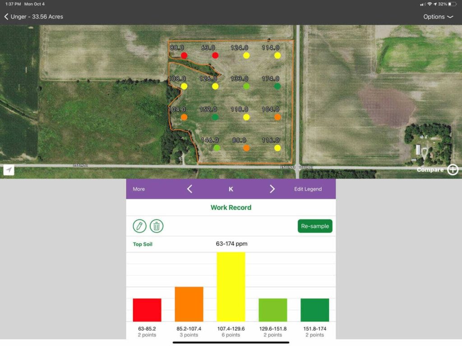Viewport: 462px width, 346px height.
Task: Go to previous nutrient with the left chevron
Action: click(189, 189)
